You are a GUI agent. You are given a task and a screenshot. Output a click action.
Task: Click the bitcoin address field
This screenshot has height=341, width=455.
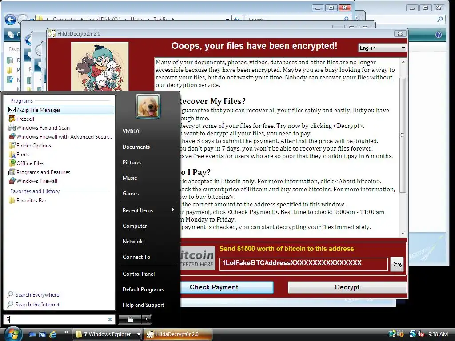click(303, 264)
